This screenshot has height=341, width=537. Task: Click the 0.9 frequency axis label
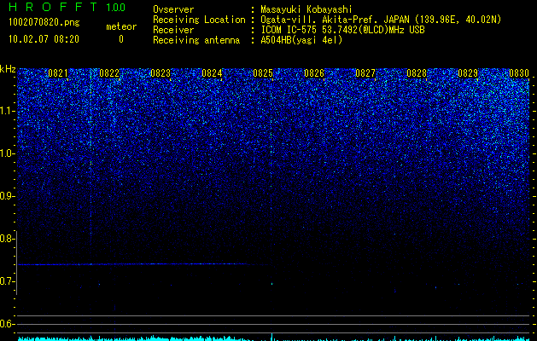tap(7, 196)
